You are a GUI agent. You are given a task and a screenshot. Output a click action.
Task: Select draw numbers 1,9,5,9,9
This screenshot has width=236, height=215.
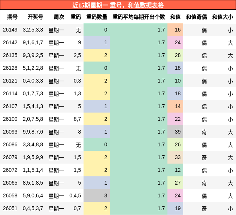pos(33,157)
